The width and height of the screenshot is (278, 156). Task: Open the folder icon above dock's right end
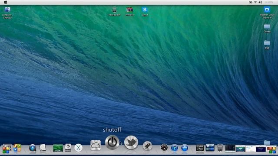pyautogui.click(x=267, y=143)
